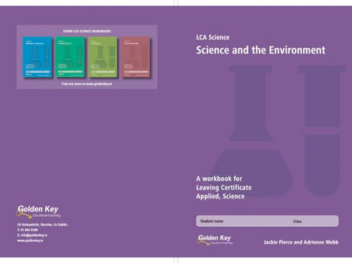Click the olive-green workbook cover thumbnail

click(103, 57)
